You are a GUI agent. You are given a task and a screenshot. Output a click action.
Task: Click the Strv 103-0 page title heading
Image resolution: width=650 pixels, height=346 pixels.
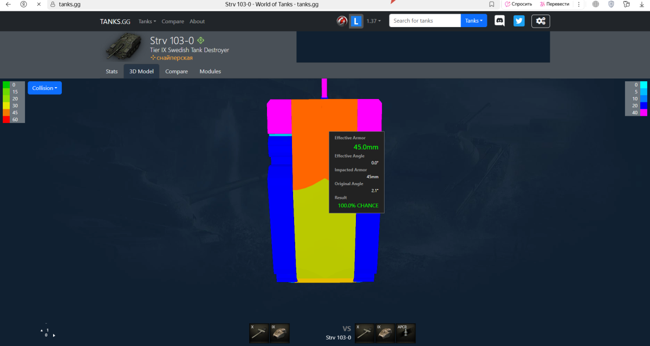click(172, 41)
